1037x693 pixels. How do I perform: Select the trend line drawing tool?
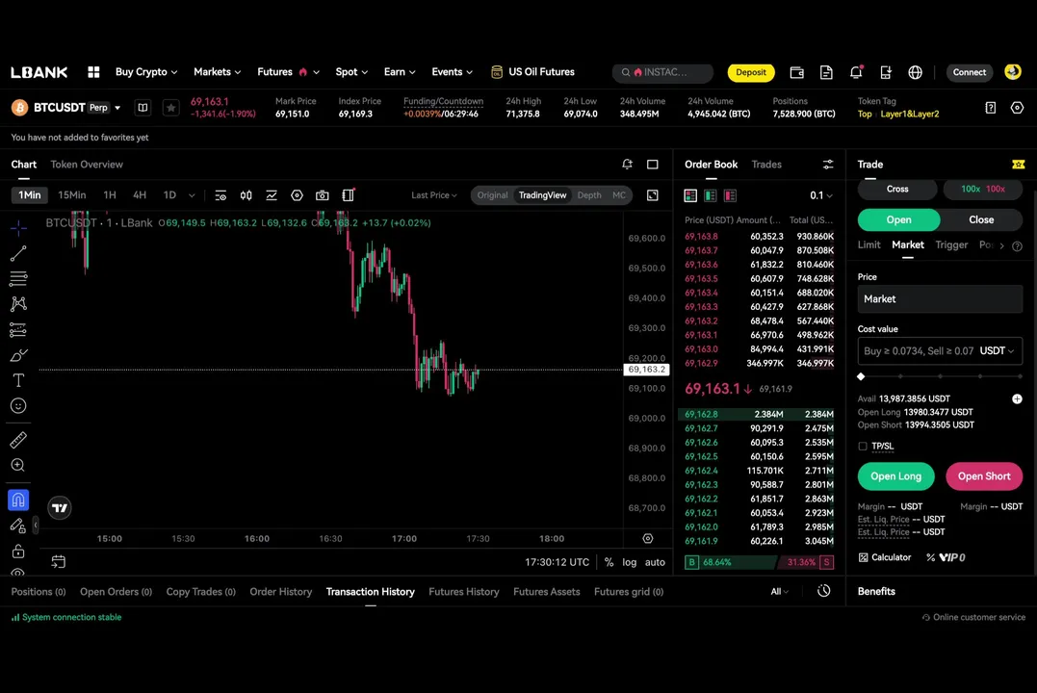click(x=18, y=253)
